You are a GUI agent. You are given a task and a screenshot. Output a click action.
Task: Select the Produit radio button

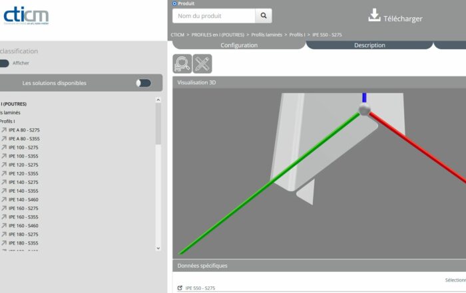[175, 3]
